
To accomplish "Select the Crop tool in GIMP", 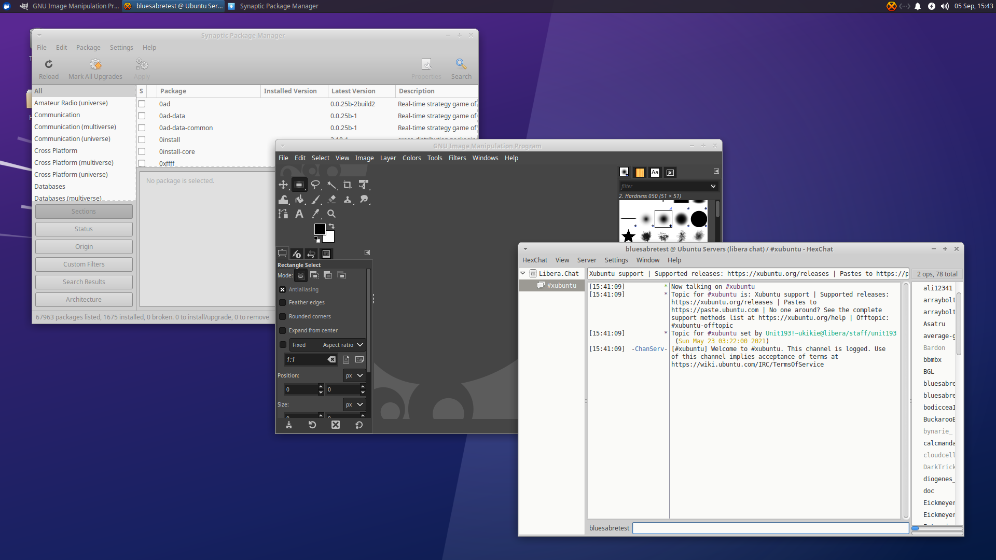I will click(348, 185).
